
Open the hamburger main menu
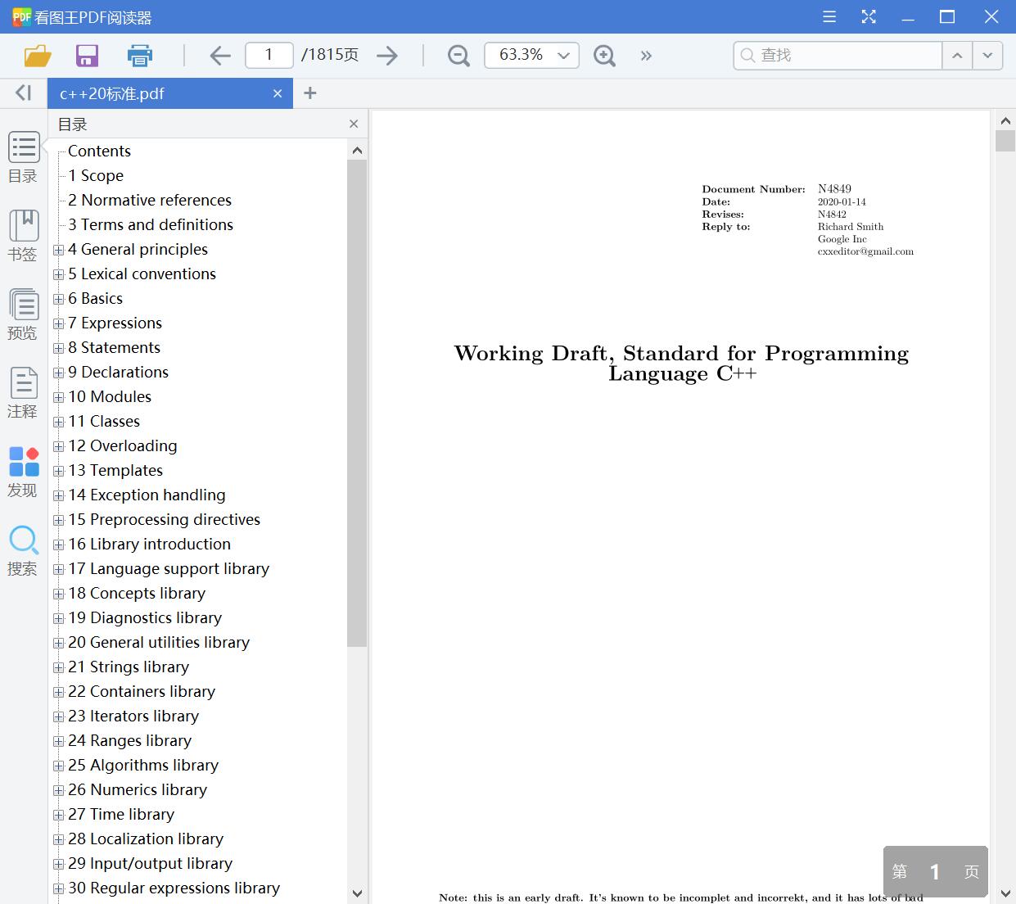pos(829,16)
